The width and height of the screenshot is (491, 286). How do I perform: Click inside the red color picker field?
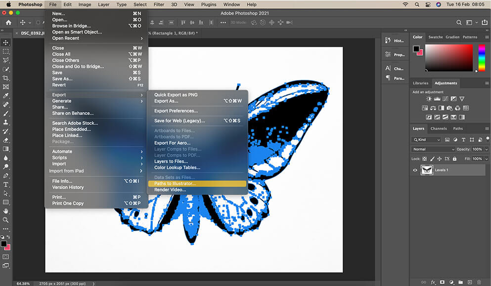(x=449, y=58)
